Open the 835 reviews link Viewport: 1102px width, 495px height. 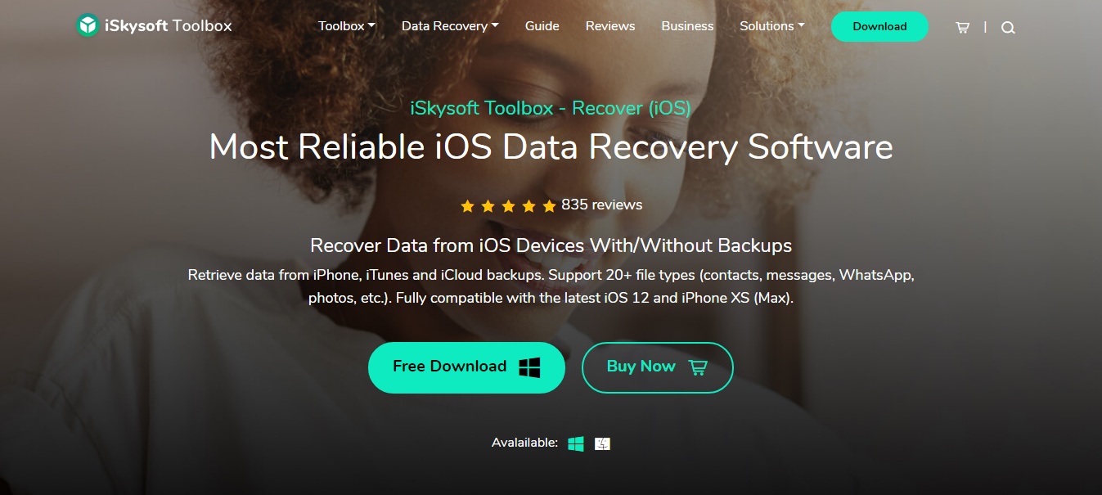pos(601,205)
